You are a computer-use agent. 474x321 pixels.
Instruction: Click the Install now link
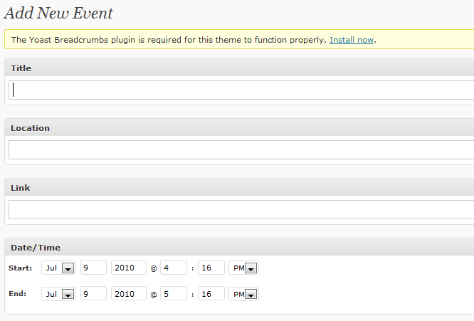pos(352,40)
